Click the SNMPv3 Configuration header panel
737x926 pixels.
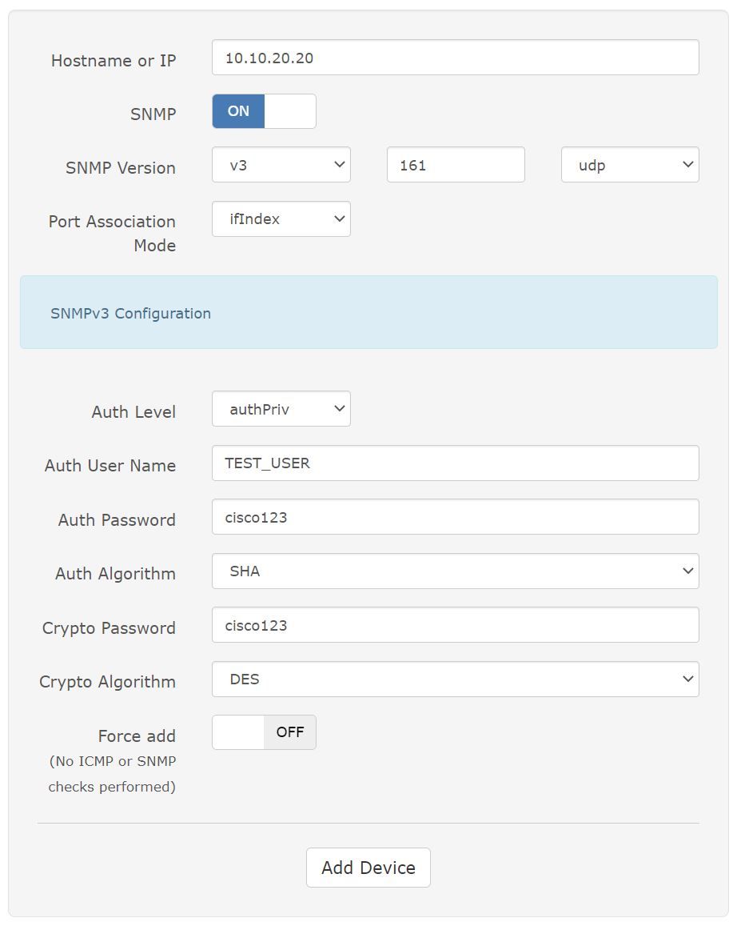tap(368, 312)
